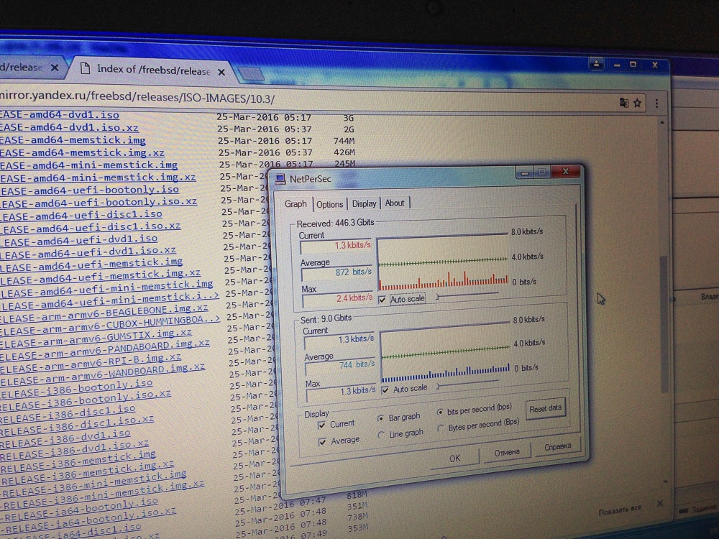Open the amd64-memstick.img.xz link
719x539 pixels.
[82, 152]
